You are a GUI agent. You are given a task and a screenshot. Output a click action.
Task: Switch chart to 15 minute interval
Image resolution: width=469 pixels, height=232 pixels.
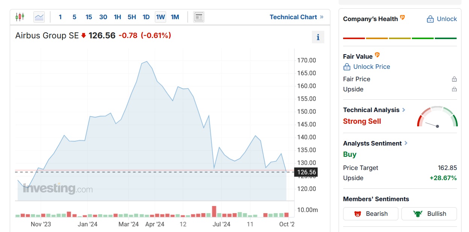(89, 17)
